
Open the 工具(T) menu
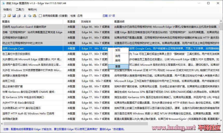[x=20, y=10]
